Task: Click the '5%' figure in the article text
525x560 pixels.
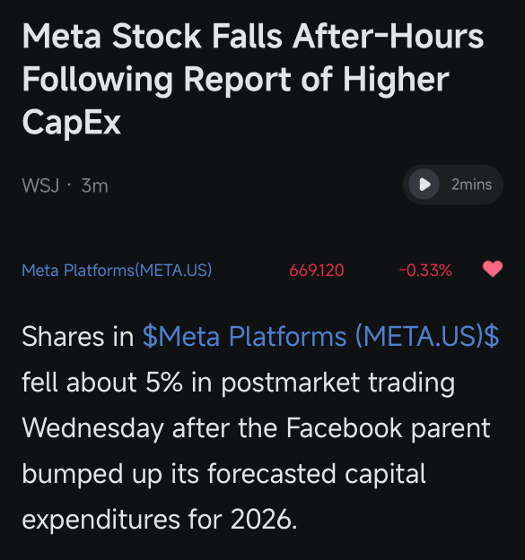Action: click(x=164, y=382)
